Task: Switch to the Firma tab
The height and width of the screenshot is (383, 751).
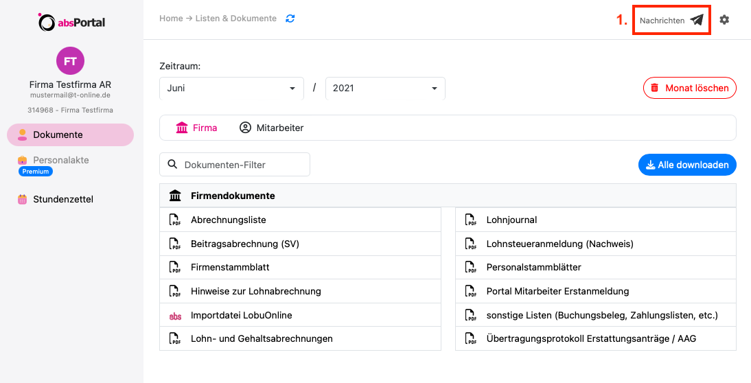Action: click(197, 128)
